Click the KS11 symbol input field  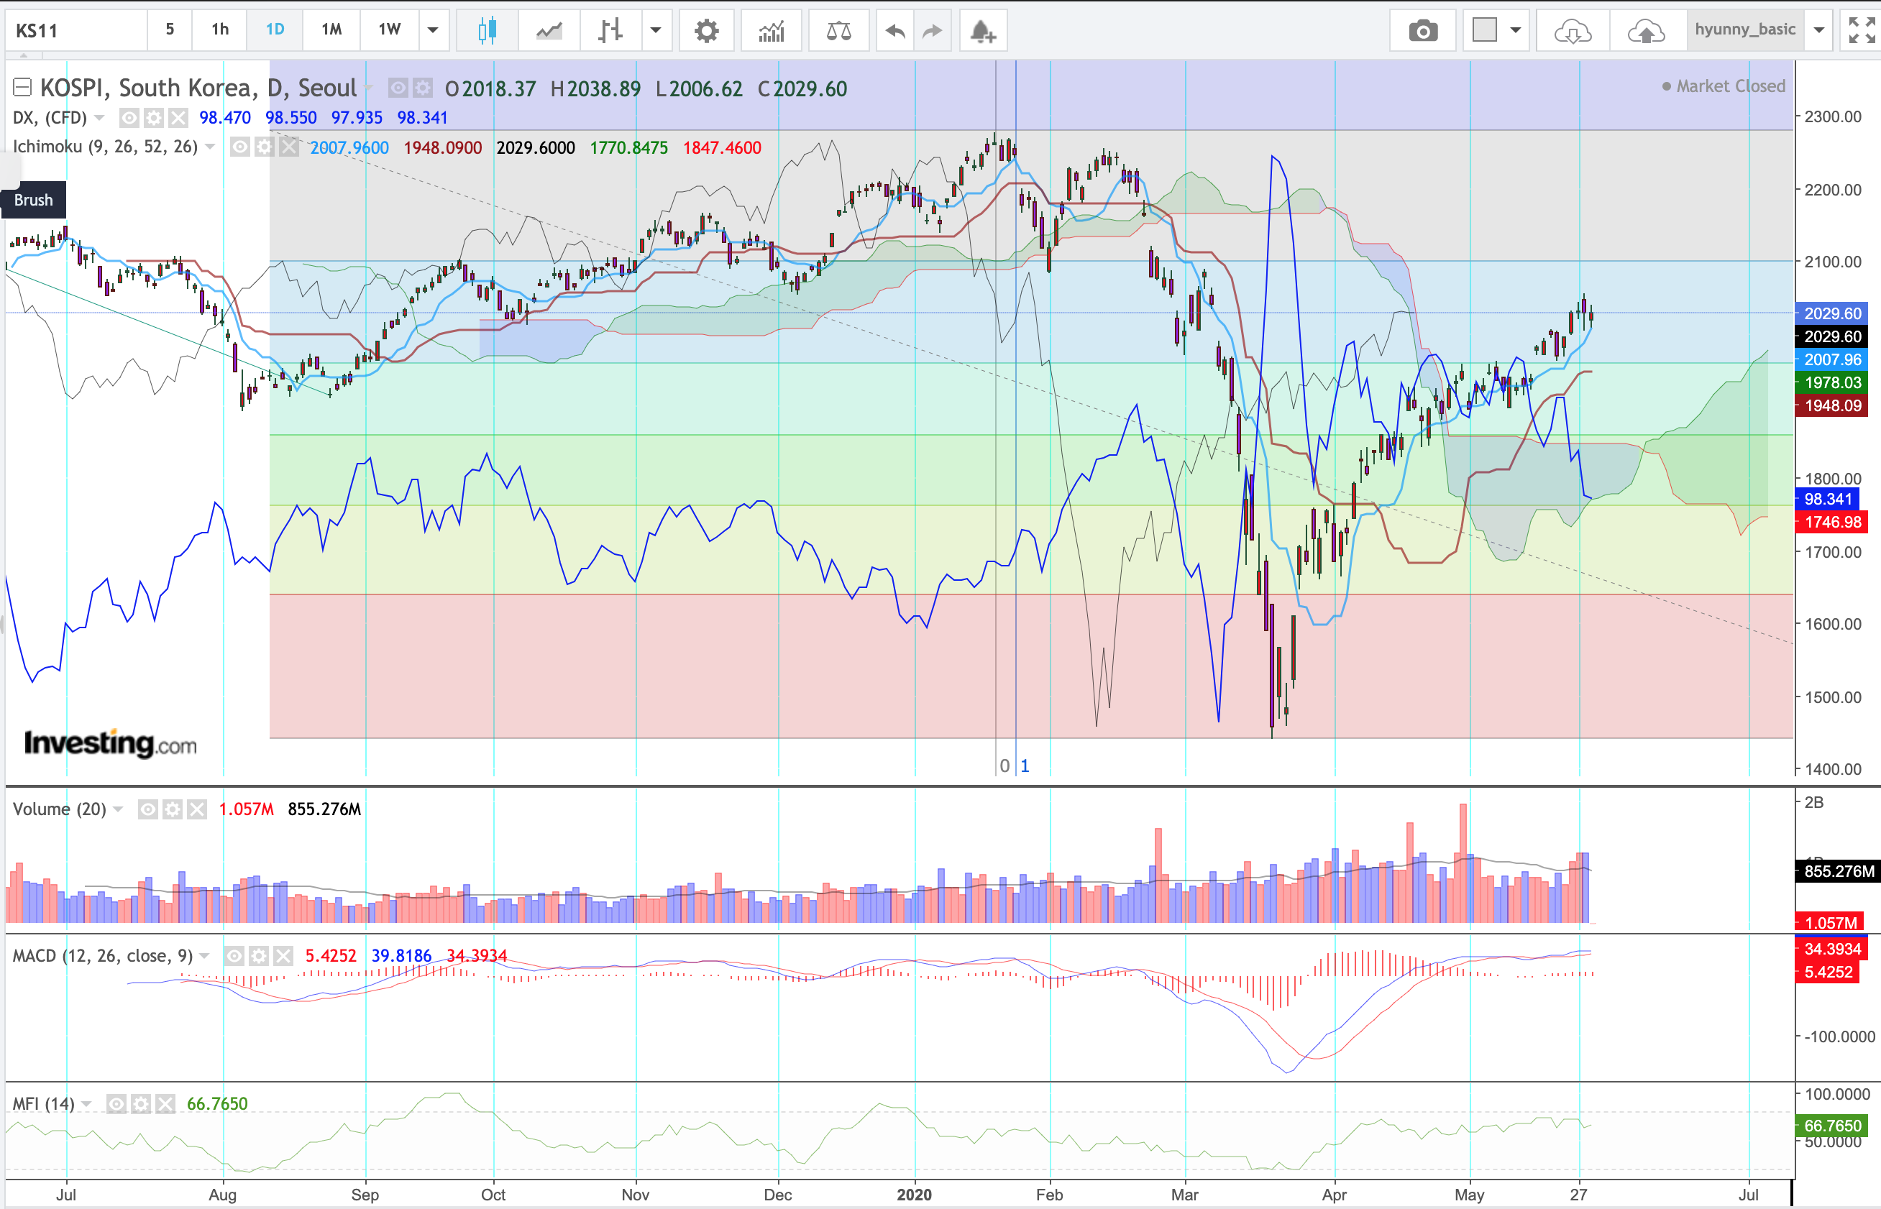coord(75,31)
